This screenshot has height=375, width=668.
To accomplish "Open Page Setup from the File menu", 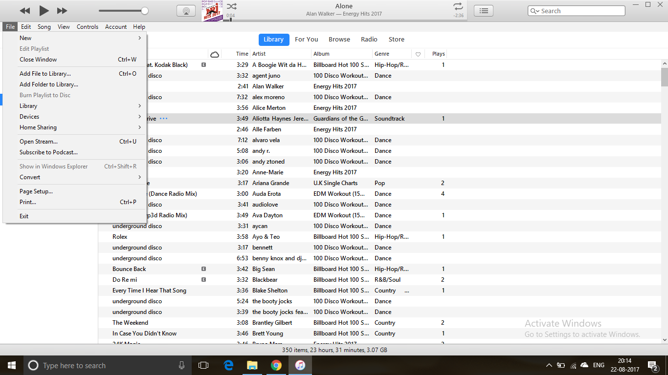I will (x=75, y=191).
